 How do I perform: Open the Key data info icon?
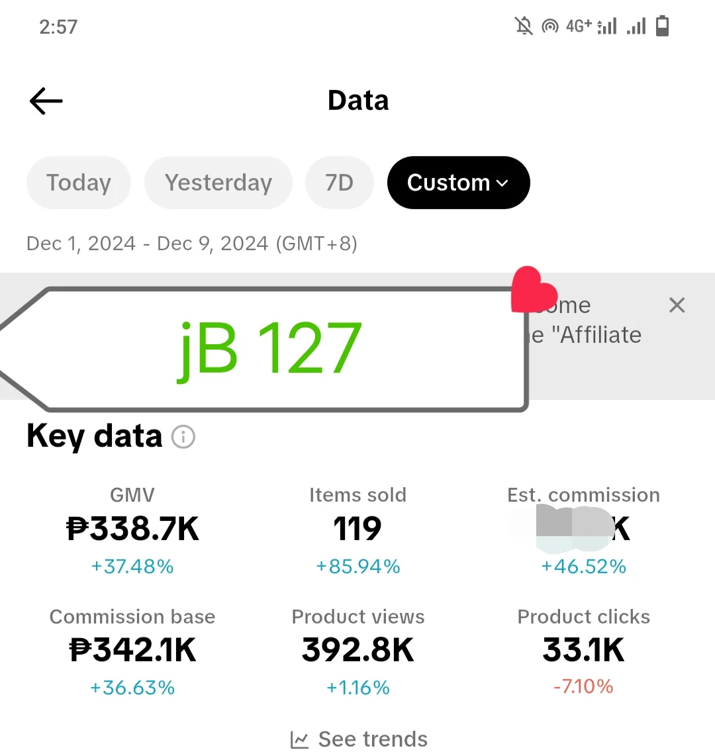[183, 437]
